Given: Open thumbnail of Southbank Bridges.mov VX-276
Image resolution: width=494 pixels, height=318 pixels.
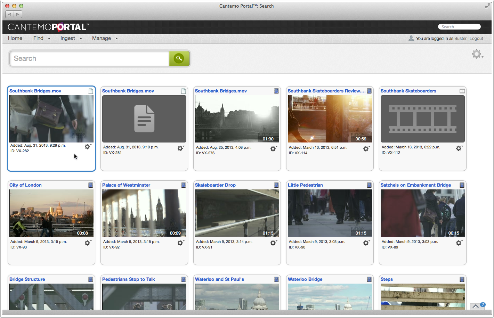Looking at the screenshot, I should pyautogui.click(x=237, y=119).
